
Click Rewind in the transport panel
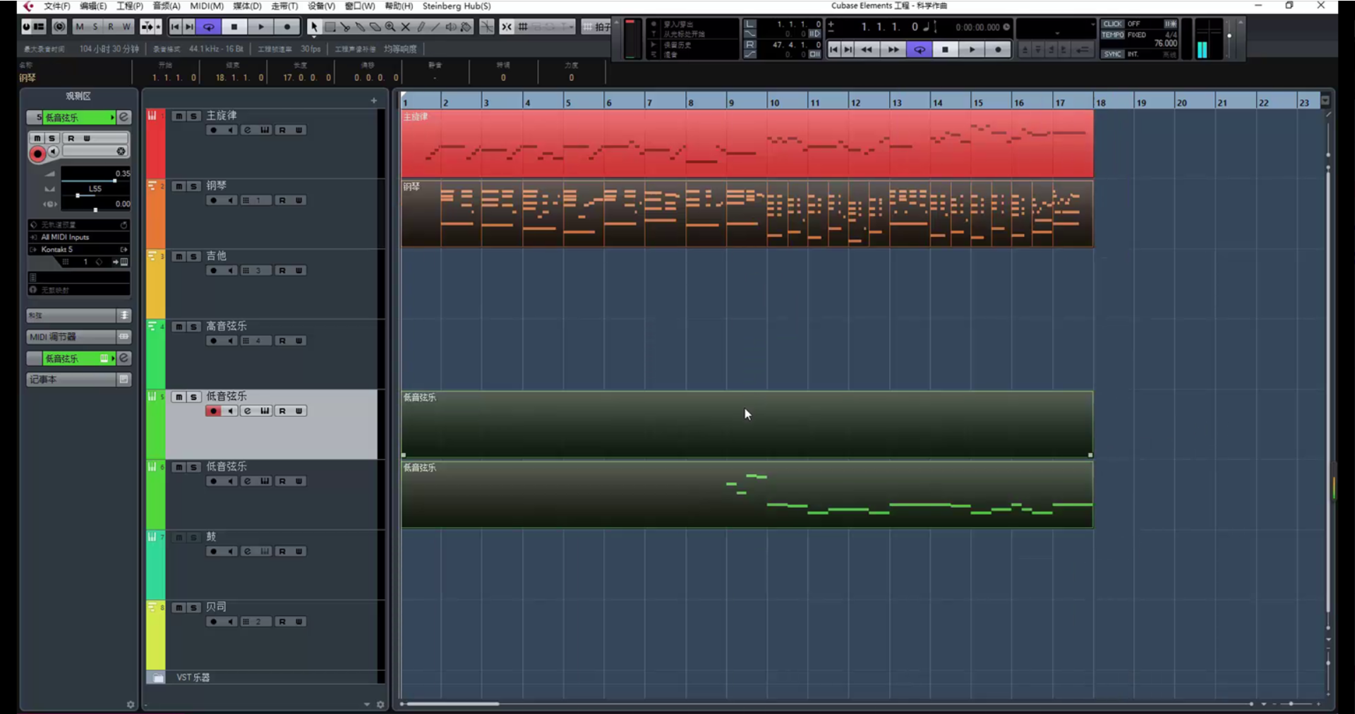pos(867,49)
